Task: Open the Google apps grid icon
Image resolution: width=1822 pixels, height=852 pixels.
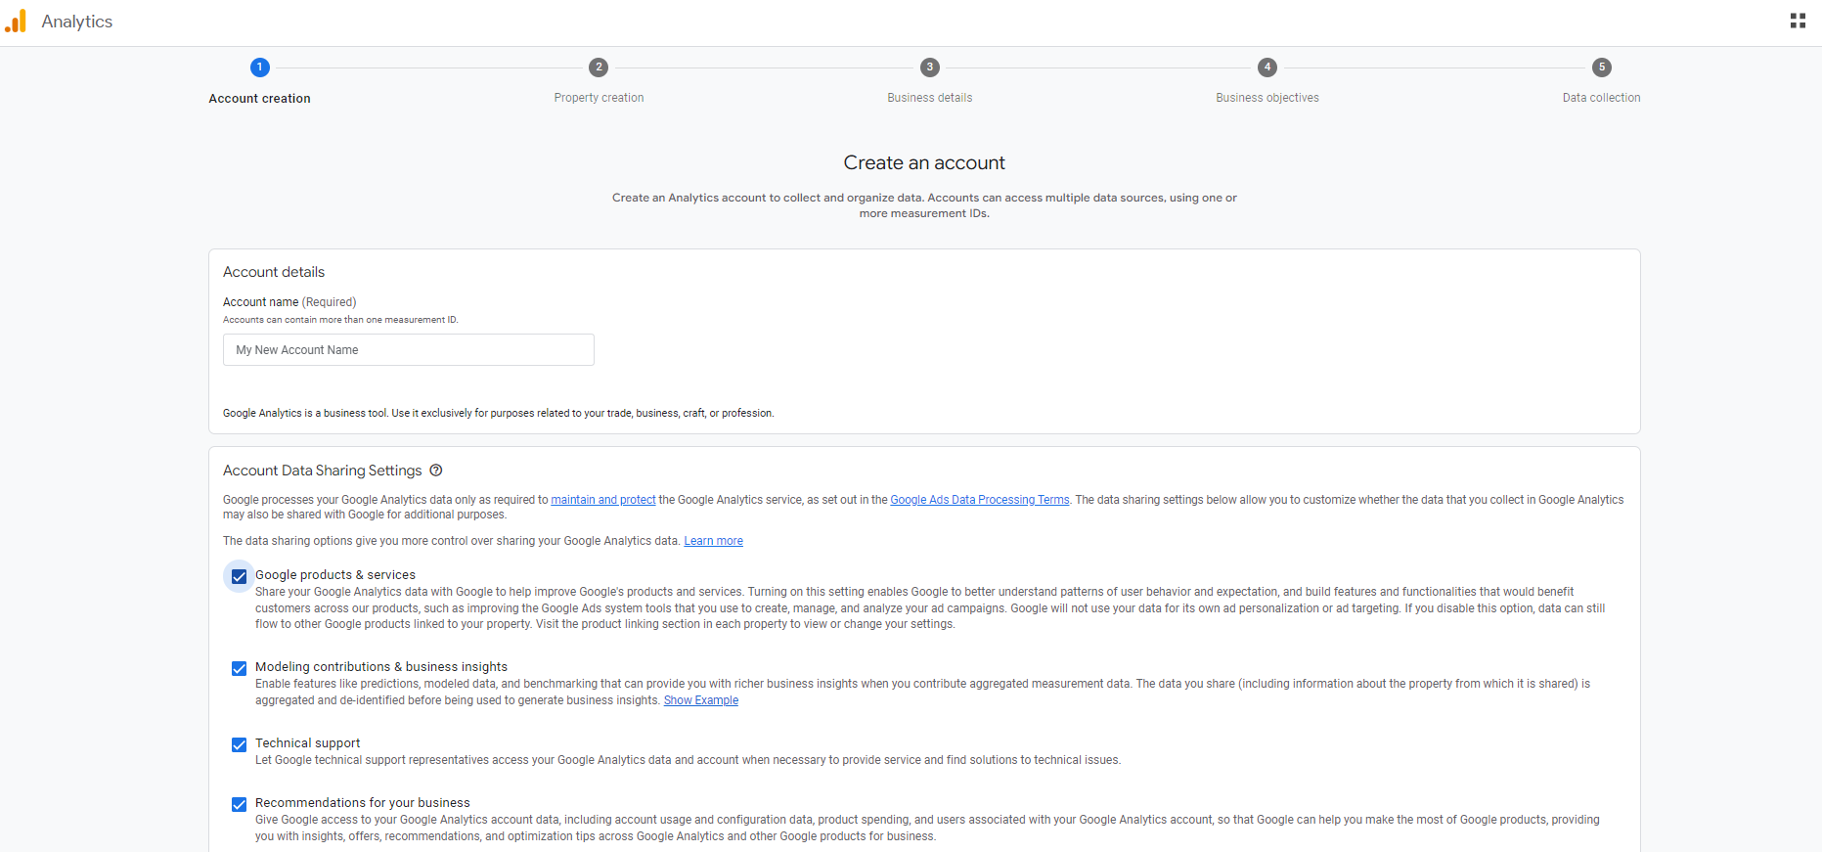Action: (1798, 21)
